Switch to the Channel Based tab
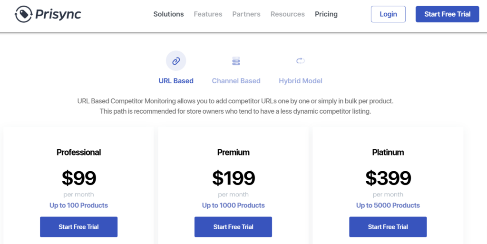487x244 pixels. [x=236, y=81]
